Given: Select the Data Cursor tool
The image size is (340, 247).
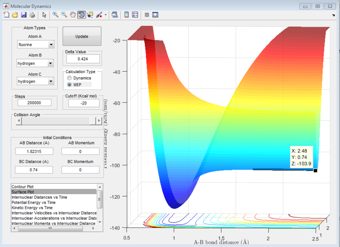Looking at the screenshot, I should 90,15.
